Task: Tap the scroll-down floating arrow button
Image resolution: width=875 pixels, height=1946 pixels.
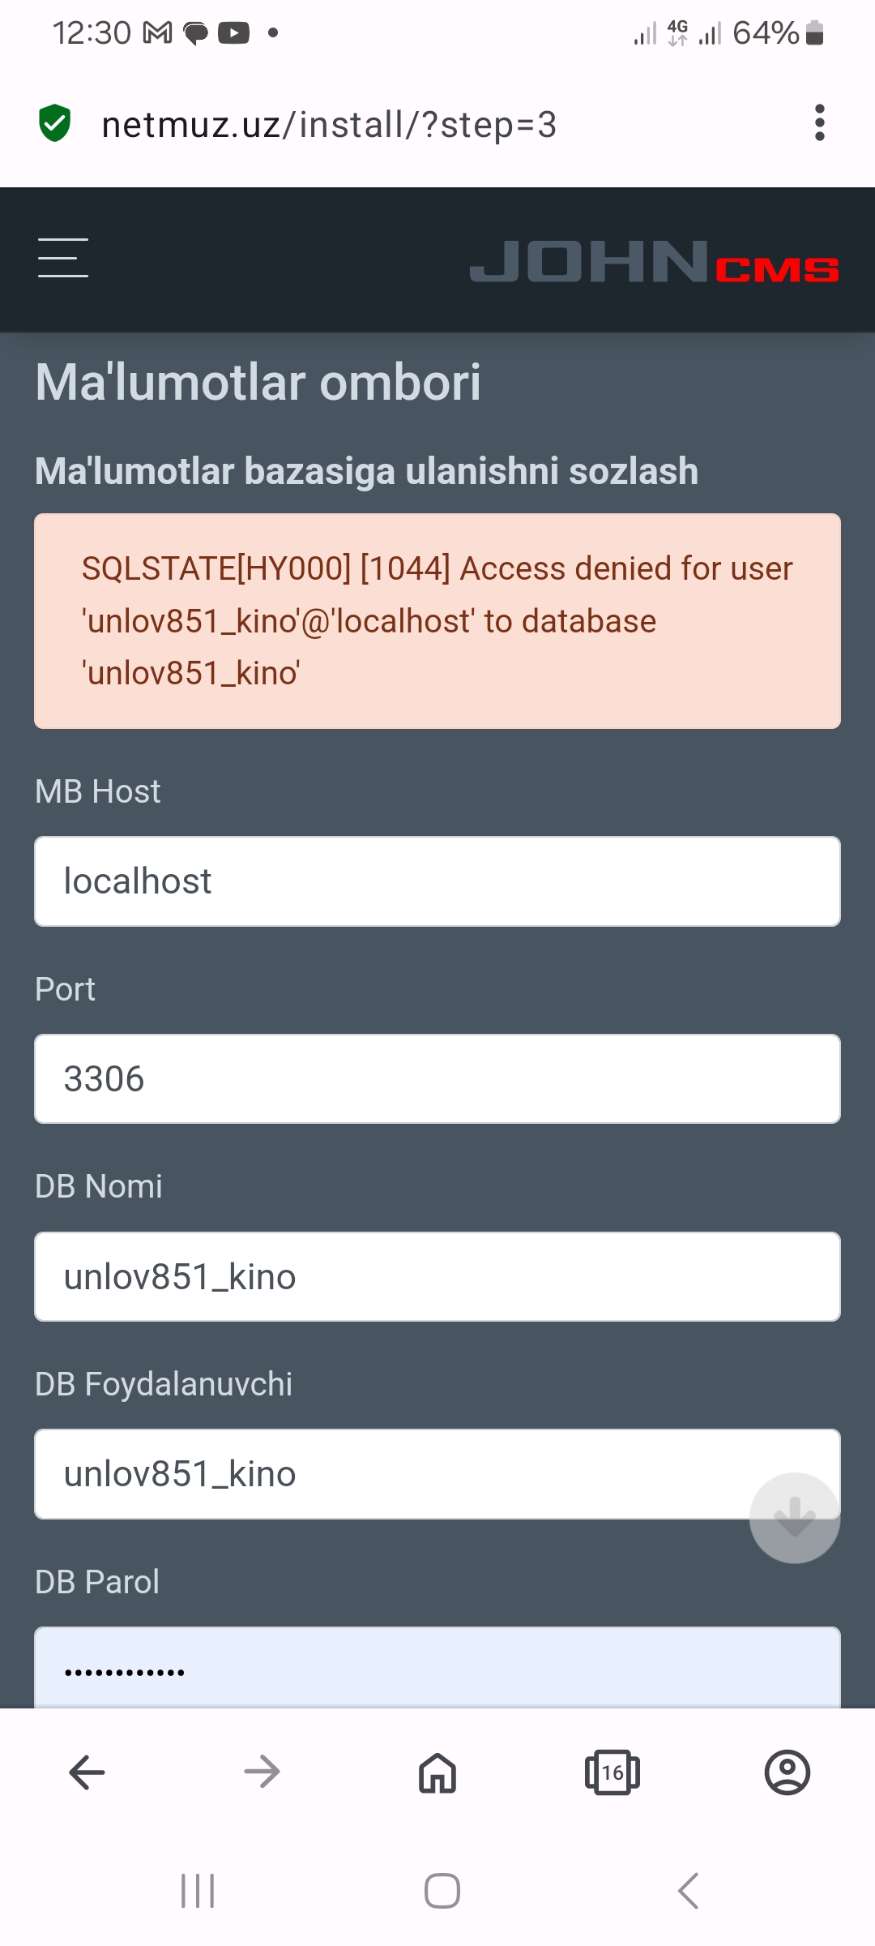Action: coord(794,1518)
